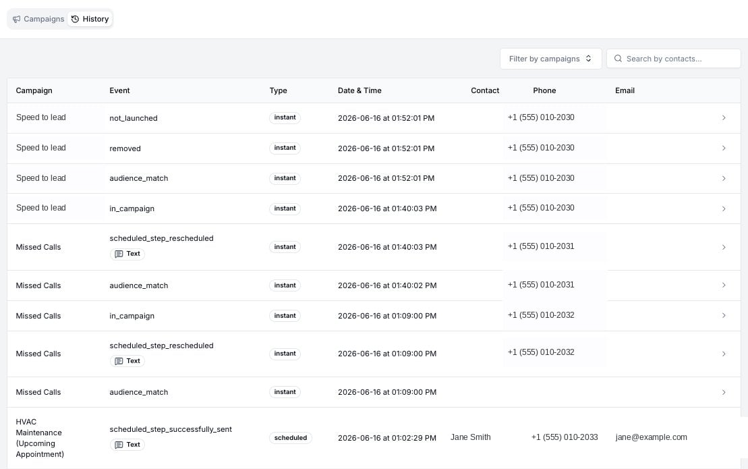Expand chevron of the 010-2032 scheduled_step_rescheduled row

click(x=724, y=354)
